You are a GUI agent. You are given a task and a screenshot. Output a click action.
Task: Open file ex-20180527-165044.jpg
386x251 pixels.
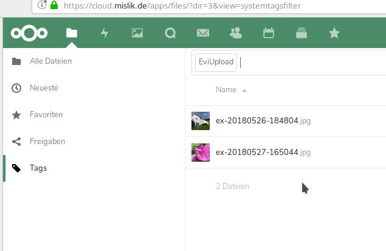click(x=263, y=153)
